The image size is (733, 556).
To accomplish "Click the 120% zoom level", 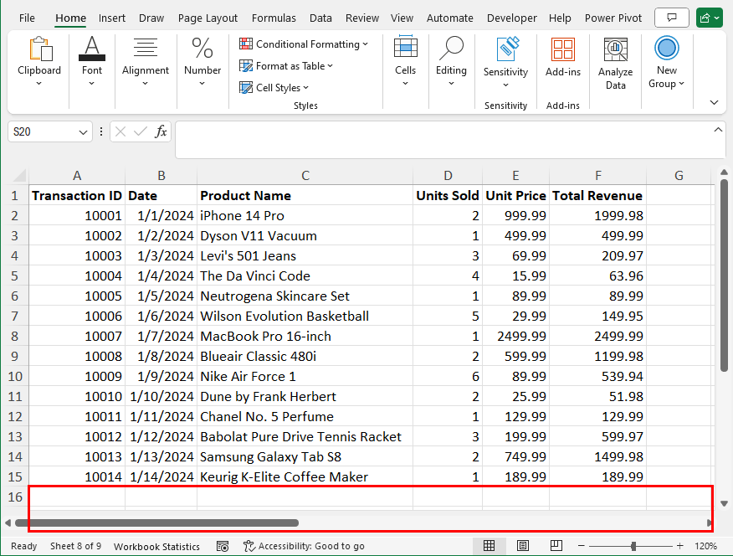I will click(705, 546).
